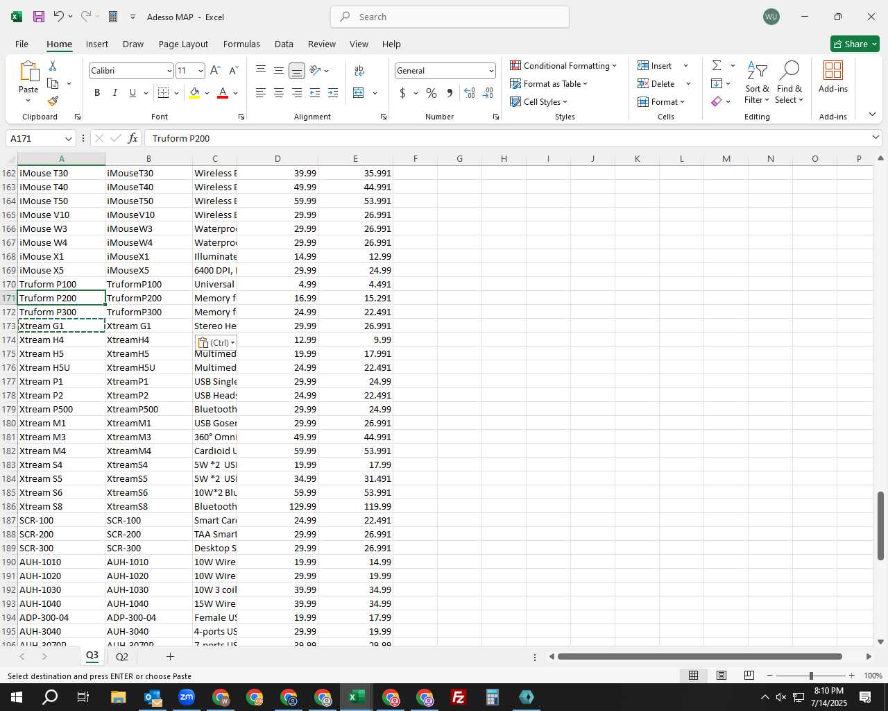Set Top Align for cell text
This screenshot has height=711, width=888.
tap(261, 71)
